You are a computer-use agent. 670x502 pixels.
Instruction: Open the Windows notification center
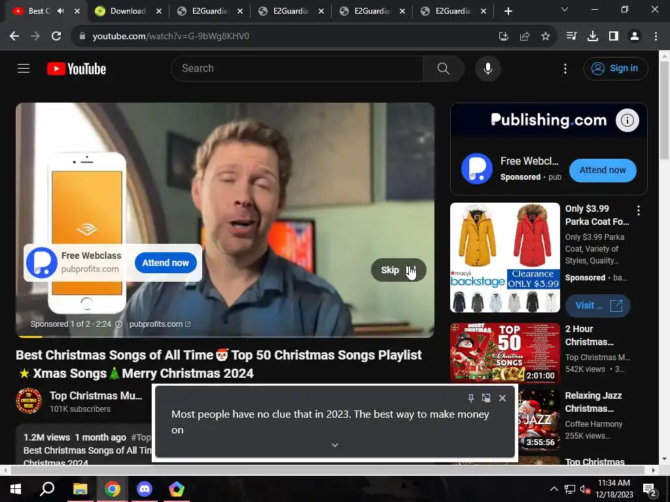click(650, 490)
